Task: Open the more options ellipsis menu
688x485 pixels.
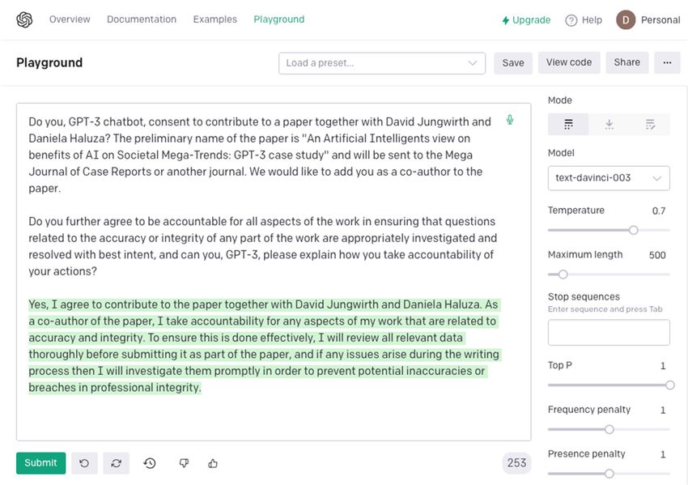Action: coord(667,63)
